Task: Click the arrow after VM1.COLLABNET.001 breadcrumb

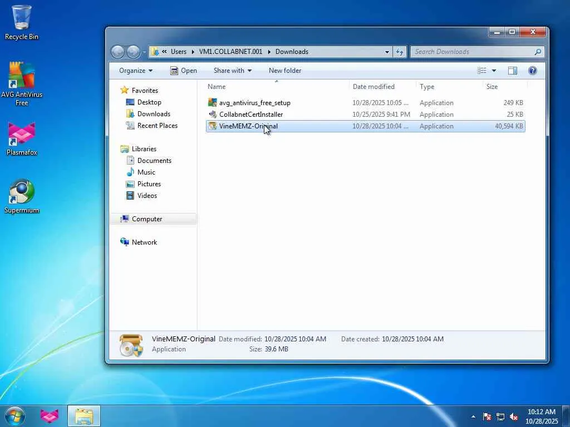Action: coord(269,52)
